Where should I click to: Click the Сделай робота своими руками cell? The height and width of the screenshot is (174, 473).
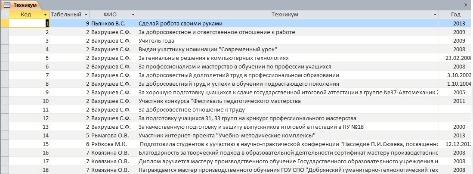(x=288, y=24)
